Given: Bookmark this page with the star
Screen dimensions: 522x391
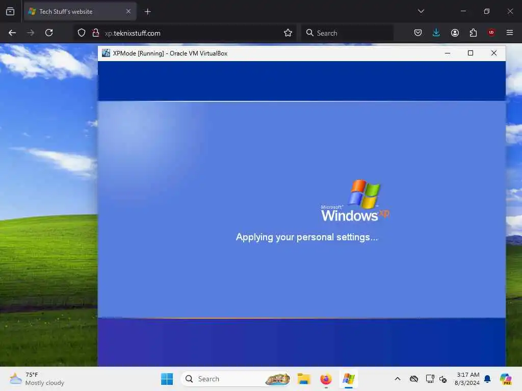Looking at the screenshot, I should click(x=288, y=33).
